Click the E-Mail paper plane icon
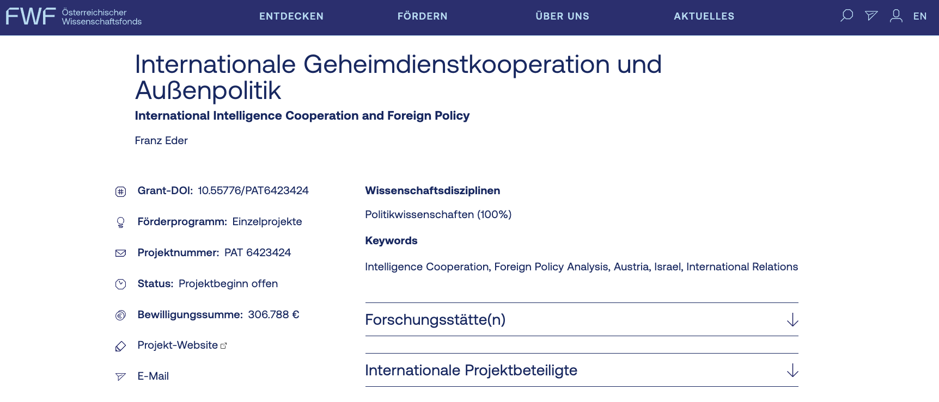This screenshot has width=939, height=402. click(121, 376)
